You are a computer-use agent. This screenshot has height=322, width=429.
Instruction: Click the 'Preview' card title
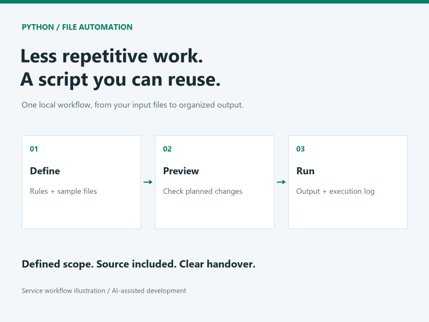point(181,171)
